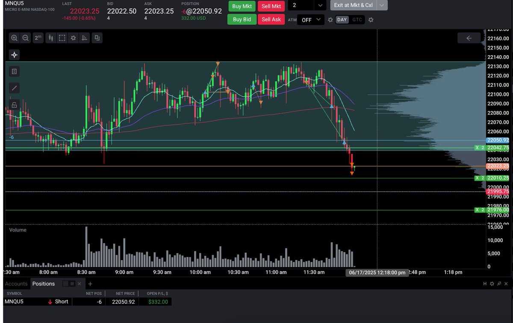Click the 06/17/2025 12:18:00 pm time label

[377, 272]
